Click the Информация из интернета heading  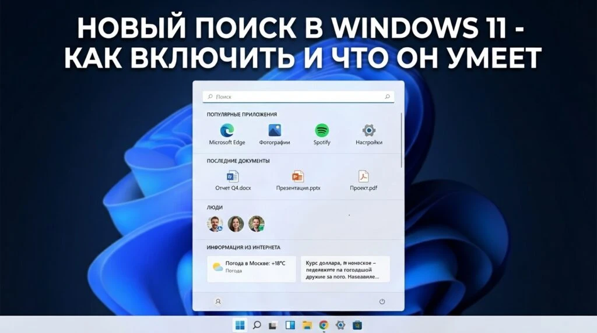coord(243,247)
